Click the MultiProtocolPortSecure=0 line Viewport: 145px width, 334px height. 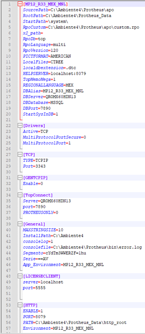55,137
